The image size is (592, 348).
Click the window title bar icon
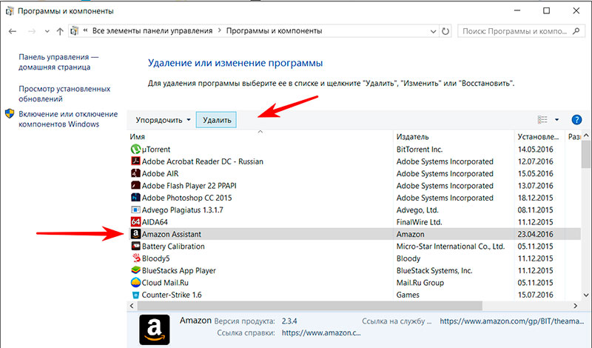coord(10,11)
